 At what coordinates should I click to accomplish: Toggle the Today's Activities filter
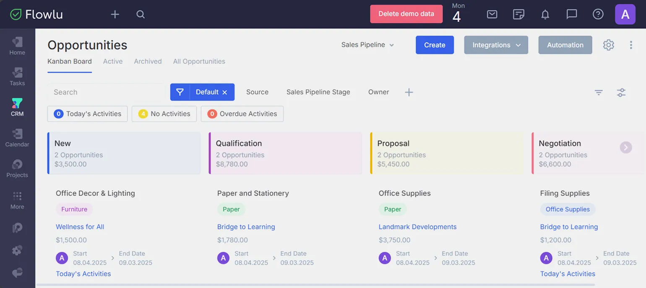(x=87, y=114)
